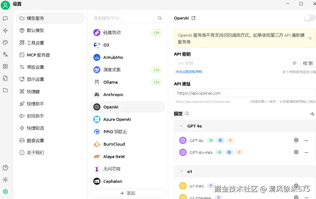Image resolution: width=316 pixels, height=199 pixels.
Task: Click the 点击这里获取密钥 link
Action: click(189, 72)
